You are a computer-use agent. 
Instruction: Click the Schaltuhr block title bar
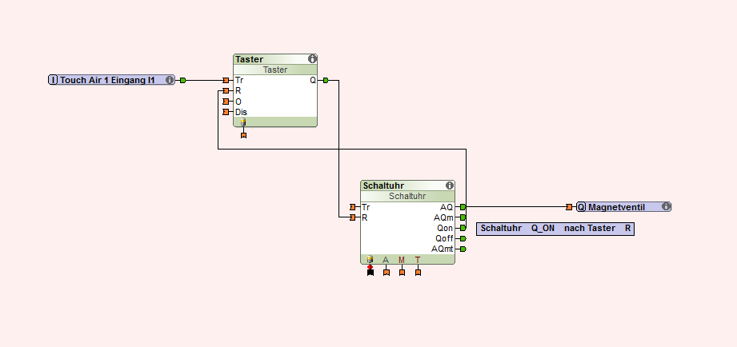click(407, 185)
